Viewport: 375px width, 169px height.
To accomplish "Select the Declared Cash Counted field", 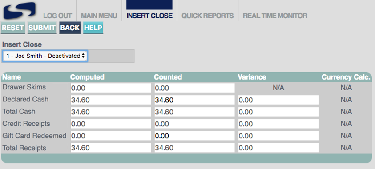I will pos(194,100).
